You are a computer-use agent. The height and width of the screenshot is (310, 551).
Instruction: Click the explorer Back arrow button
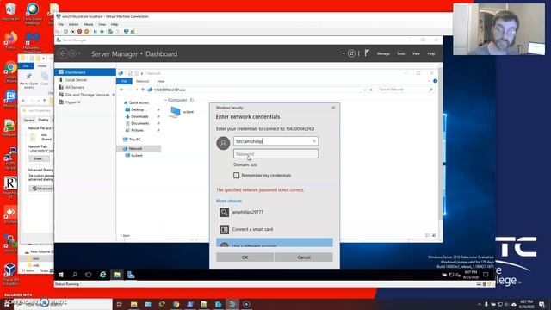click(x=121, y=90)
